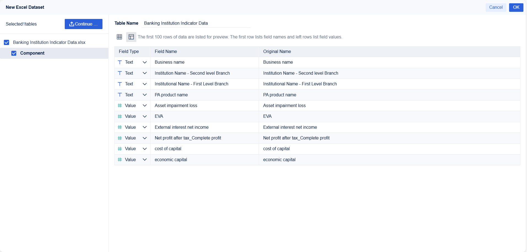Select the field list view icon
Viewport: 527px width, 252px height.
[131, 37]
